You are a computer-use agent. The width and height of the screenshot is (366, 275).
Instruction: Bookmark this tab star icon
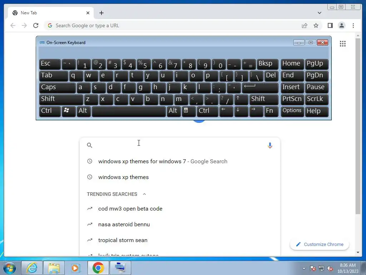pyautogui.click(x=316, y=25)
